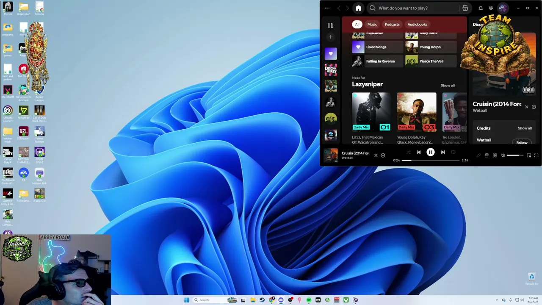Open the Windows Start menu
The width and height of the screenshot is (542, 305).
[x=187, y=300]
